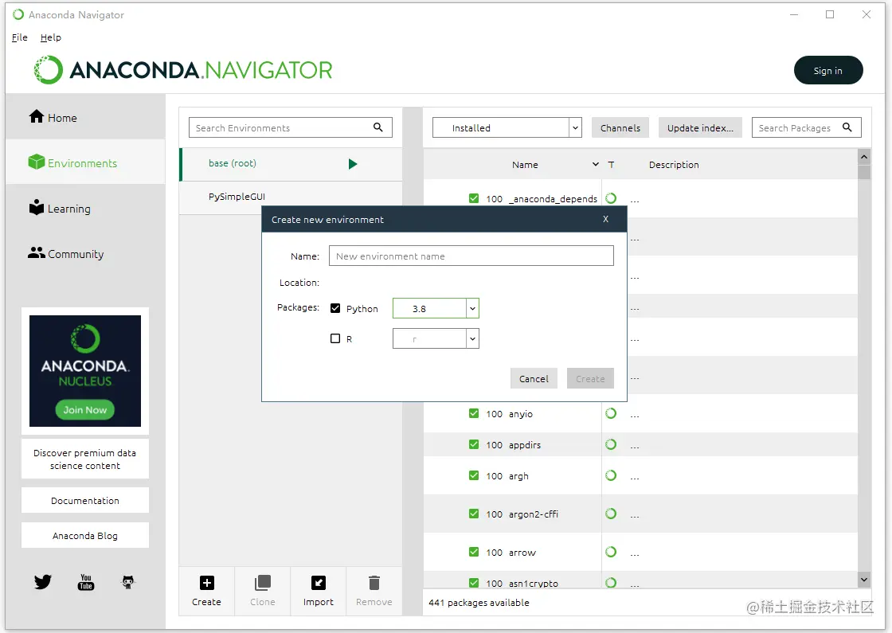Click the Cancel button in the dialog
This screenshot has width=892, height=633.
(534, 379)
